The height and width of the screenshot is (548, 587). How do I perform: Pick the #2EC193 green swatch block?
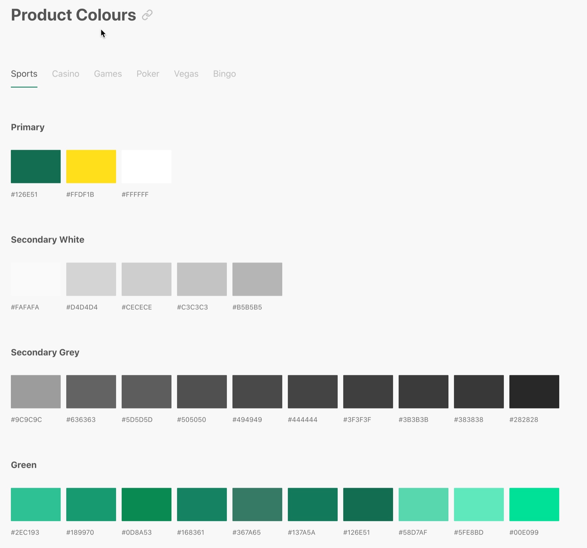tap(36, 504)
